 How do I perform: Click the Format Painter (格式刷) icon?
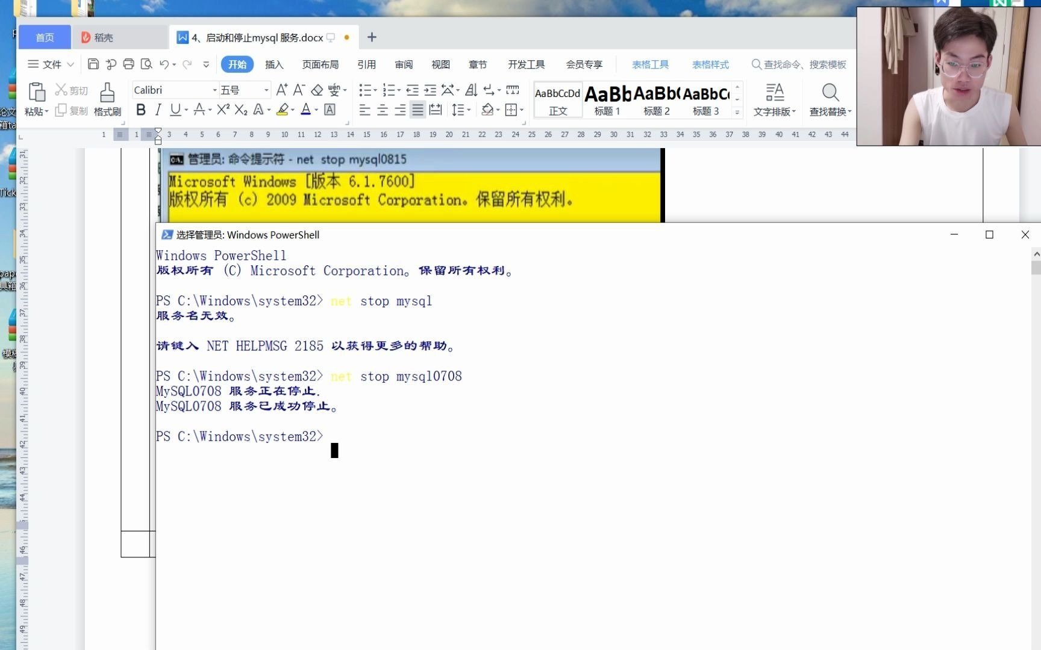[x=107, y=92]
